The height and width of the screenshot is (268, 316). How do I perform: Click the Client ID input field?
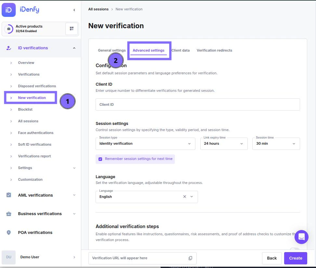pos(198,104)
